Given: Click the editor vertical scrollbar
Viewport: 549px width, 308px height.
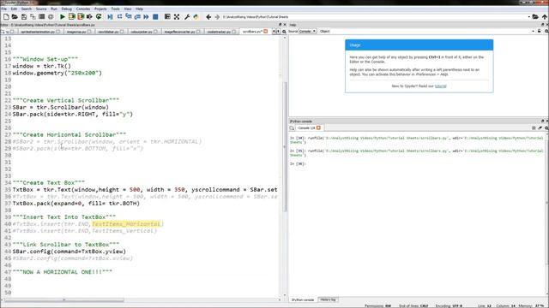Looking at the screenshot, I should [x=286, y=146].
